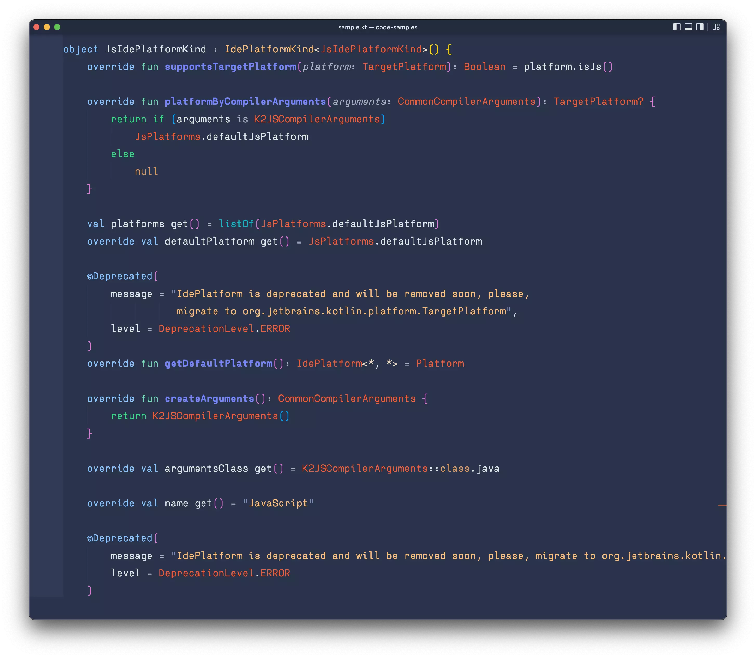
Task: Click 'TargetPlatform?' return type
Action: pyautogui.click(x=599, y=101)
